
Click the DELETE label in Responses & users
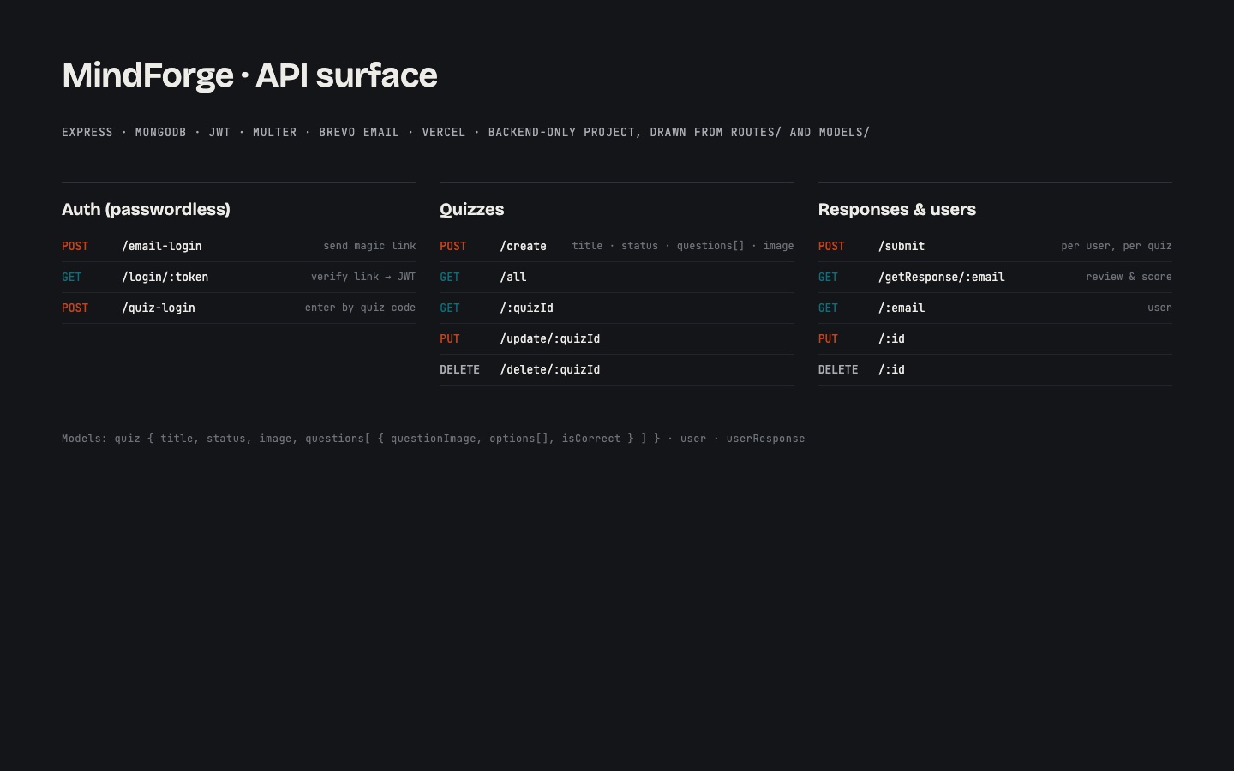[838, 369]
